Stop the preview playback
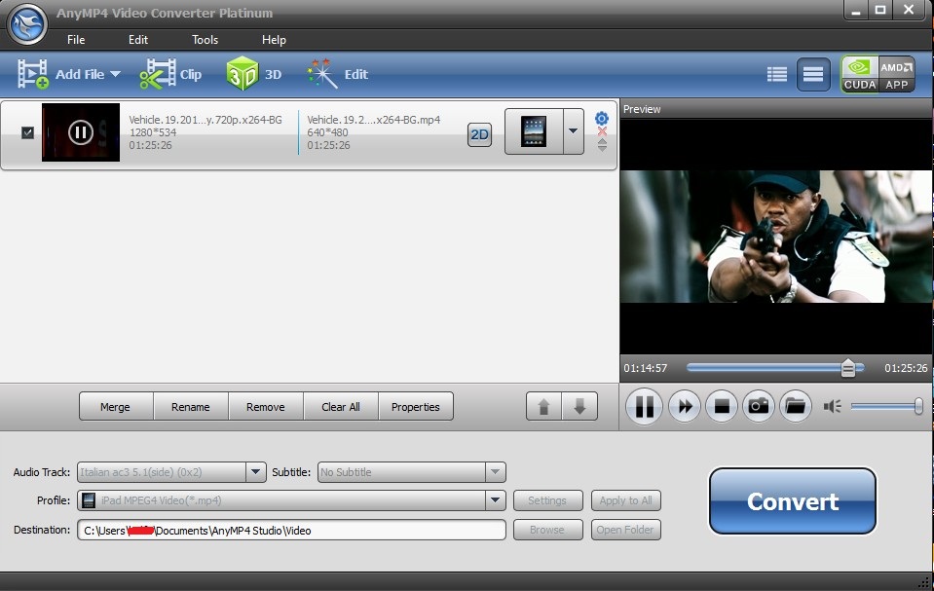934x591 pixels. pos(722,407)
